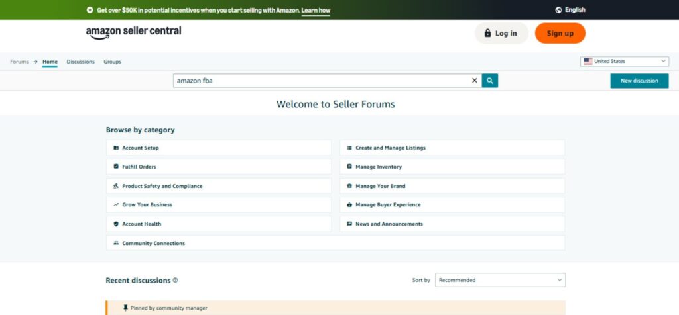Start a New discussion
This screenshot has width=679, height=315.
click(x=639, y=81)
